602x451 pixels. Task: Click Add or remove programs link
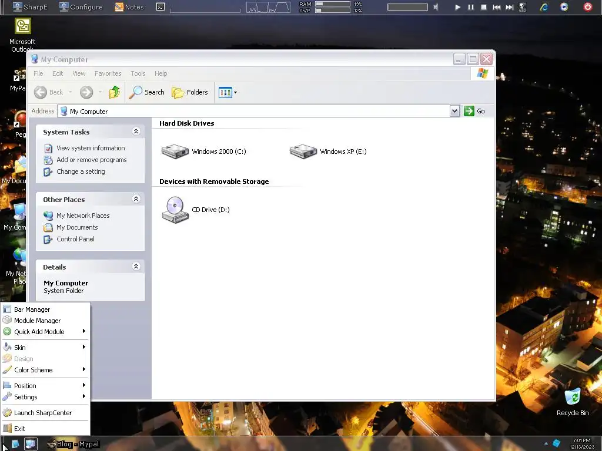(x=91, y=160)
